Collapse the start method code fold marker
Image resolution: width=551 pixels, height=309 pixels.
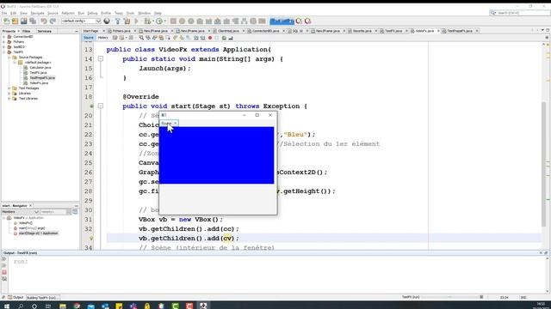point(101,106)
